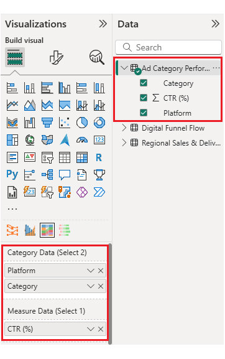Add a Map globe visual
The image size is (225, 359).
point(30,140)
